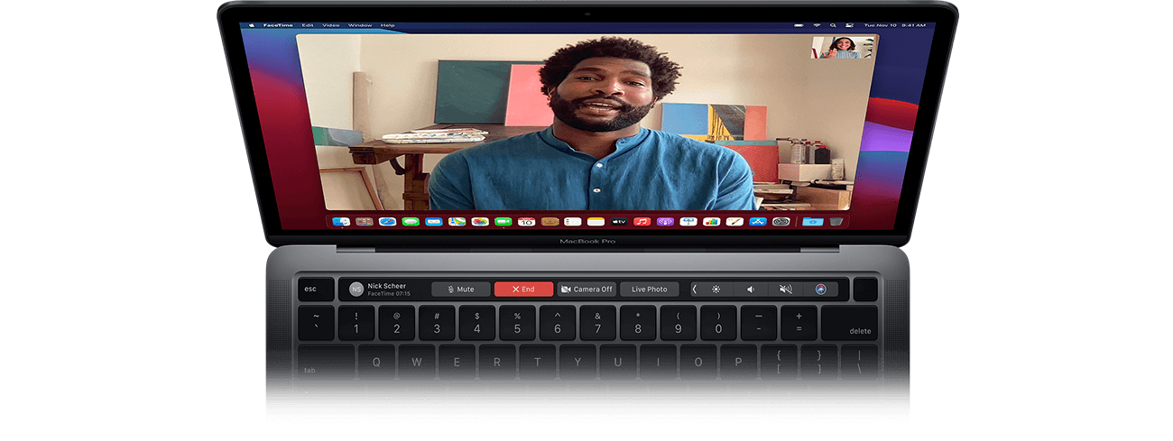Launch Safari from the Dock
This screenshot has width=1173, height=441.
[388, 222]
